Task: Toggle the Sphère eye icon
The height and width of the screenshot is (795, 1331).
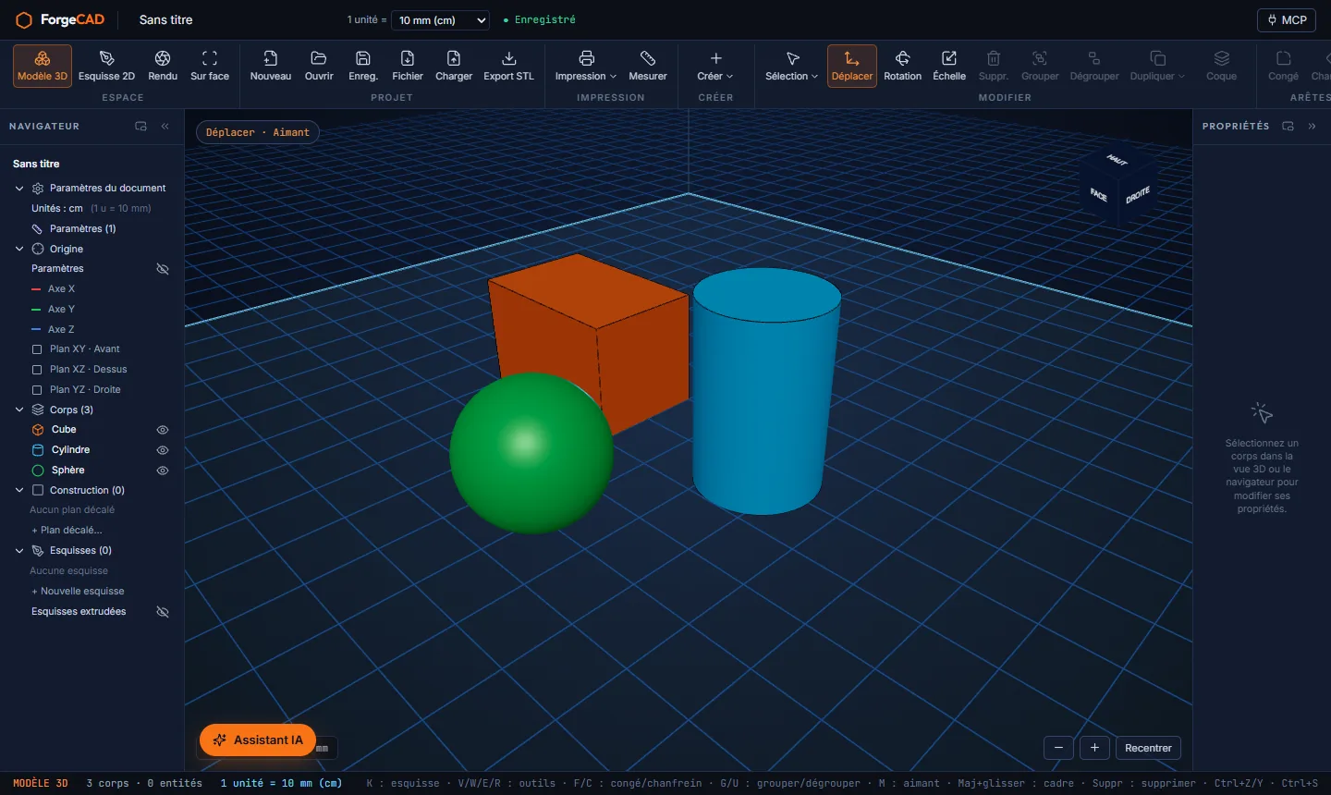Action: [163, 471]
